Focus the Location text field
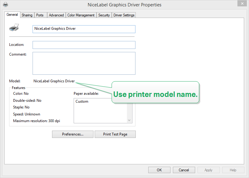The width and height of the screenshot is (249, 178). [84, 45]
